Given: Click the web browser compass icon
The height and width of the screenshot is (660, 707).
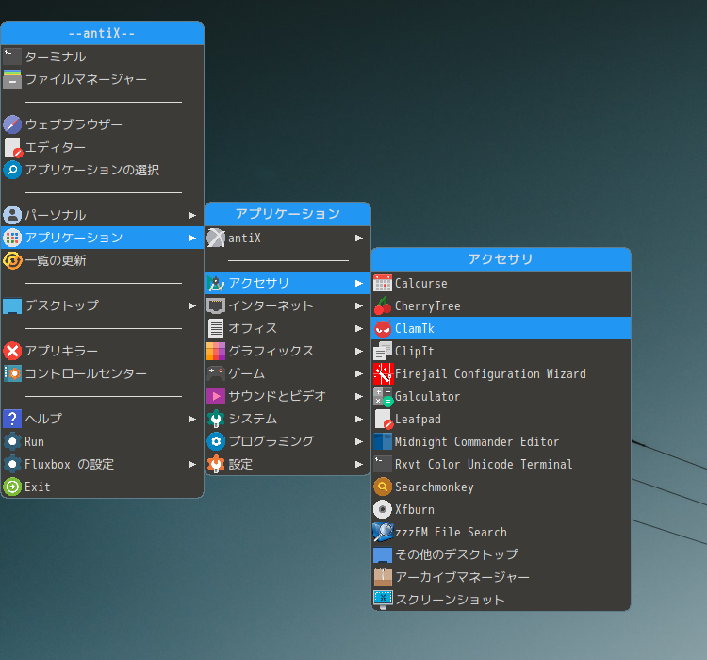Looking at the screenshot, I should 12,124.
